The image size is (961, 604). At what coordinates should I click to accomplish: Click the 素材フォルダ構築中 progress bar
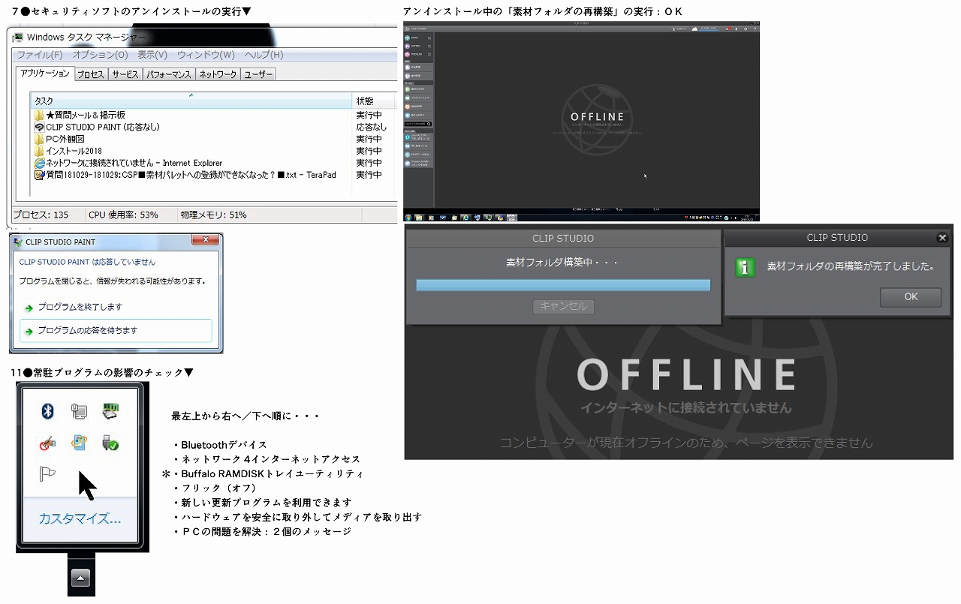pos(563,285)
